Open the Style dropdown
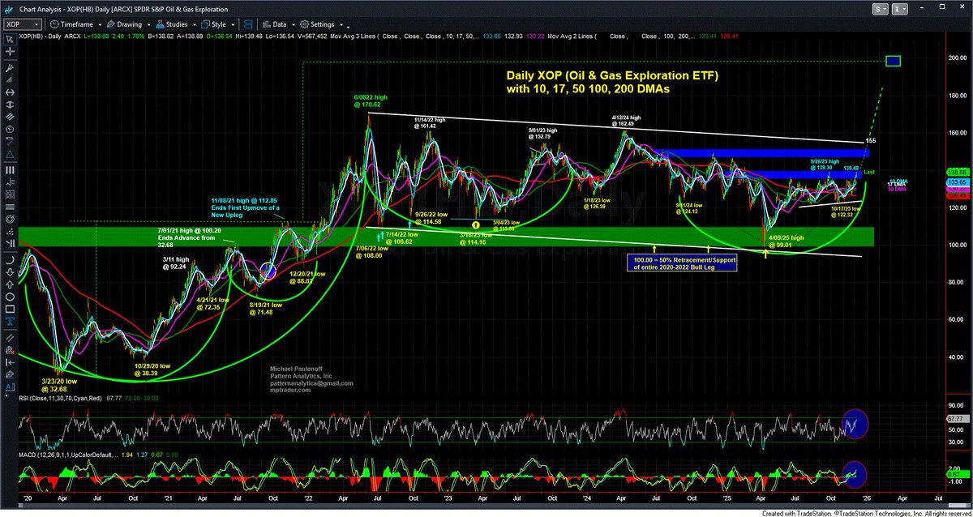The width and height of the screenshot is (973, 517). pos(219,23)
